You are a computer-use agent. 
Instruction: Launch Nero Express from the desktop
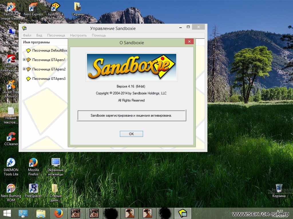pyautogui.click(x=33, y=9)
